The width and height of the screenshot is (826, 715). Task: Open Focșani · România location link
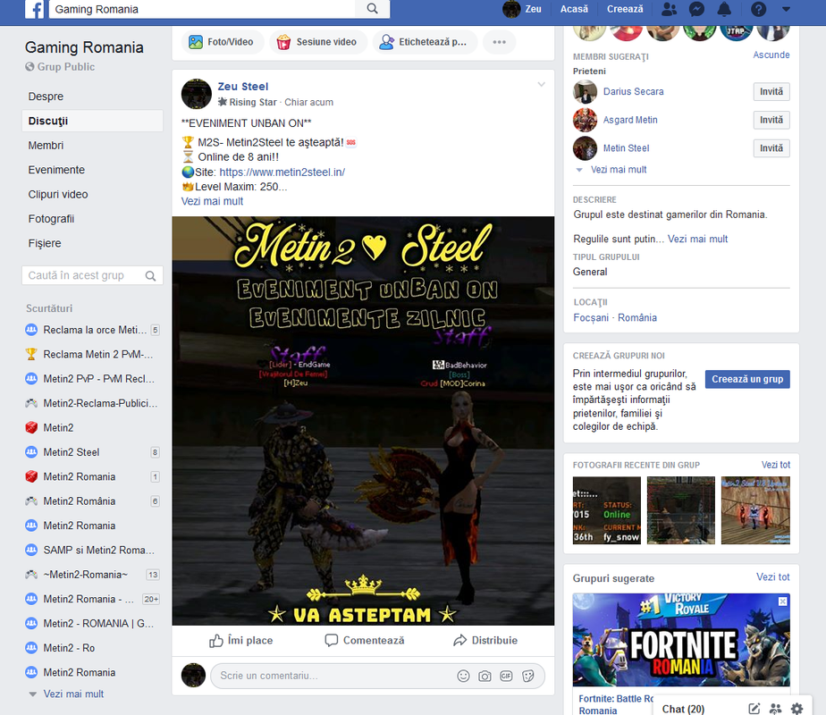(615, 317)
